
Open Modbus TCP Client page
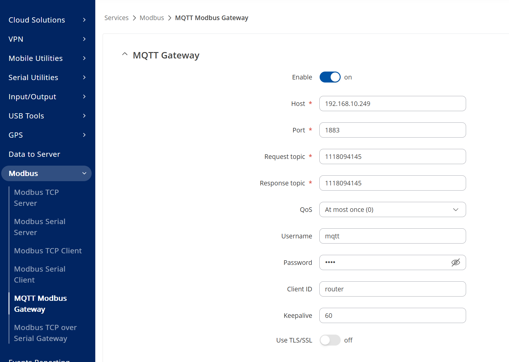[48, 251]
